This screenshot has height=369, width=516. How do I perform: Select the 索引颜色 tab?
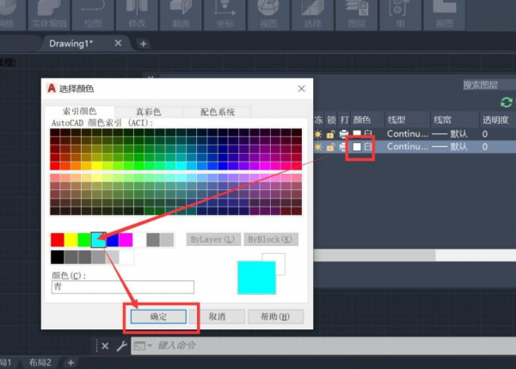[x=79, y=111]
